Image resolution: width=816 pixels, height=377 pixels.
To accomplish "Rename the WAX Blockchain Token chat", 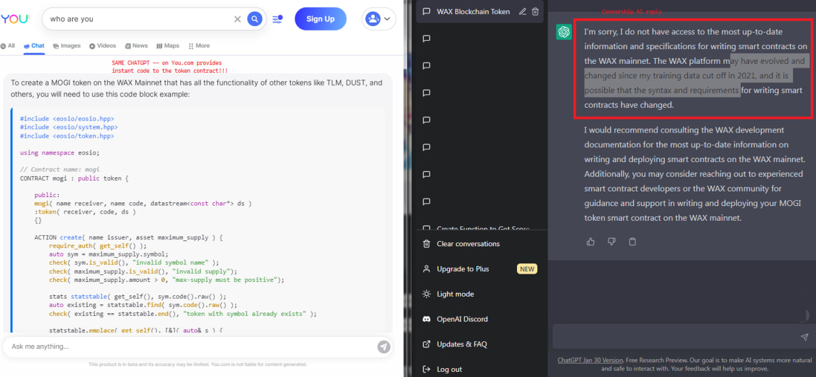I will click(x=523, y=11).
